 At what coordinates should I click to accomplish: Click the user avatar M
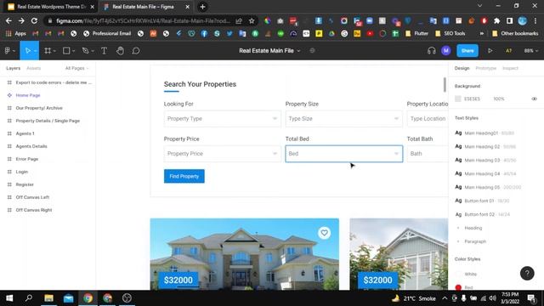[x=445, y=51]
